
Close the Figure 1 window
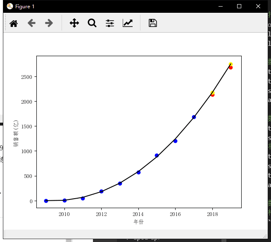258,6
